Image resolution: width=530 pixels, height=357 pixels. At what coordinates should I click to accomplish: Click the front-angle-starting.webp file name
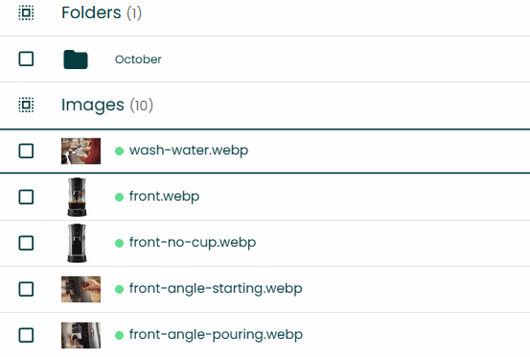[216, 289]
